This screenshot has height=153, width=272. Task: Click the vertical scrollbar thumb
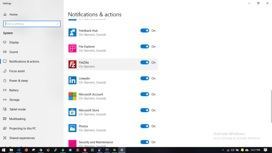pos(271,106)
